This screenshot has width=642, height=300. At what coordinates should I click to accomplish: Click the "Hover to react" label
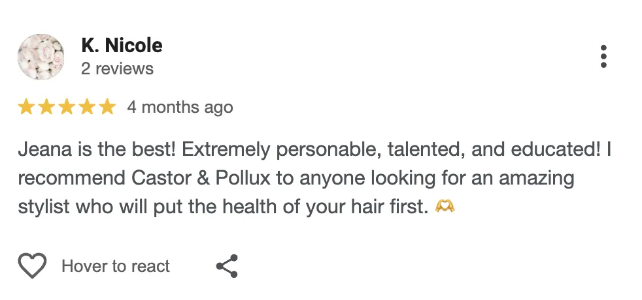click(116, 266)
